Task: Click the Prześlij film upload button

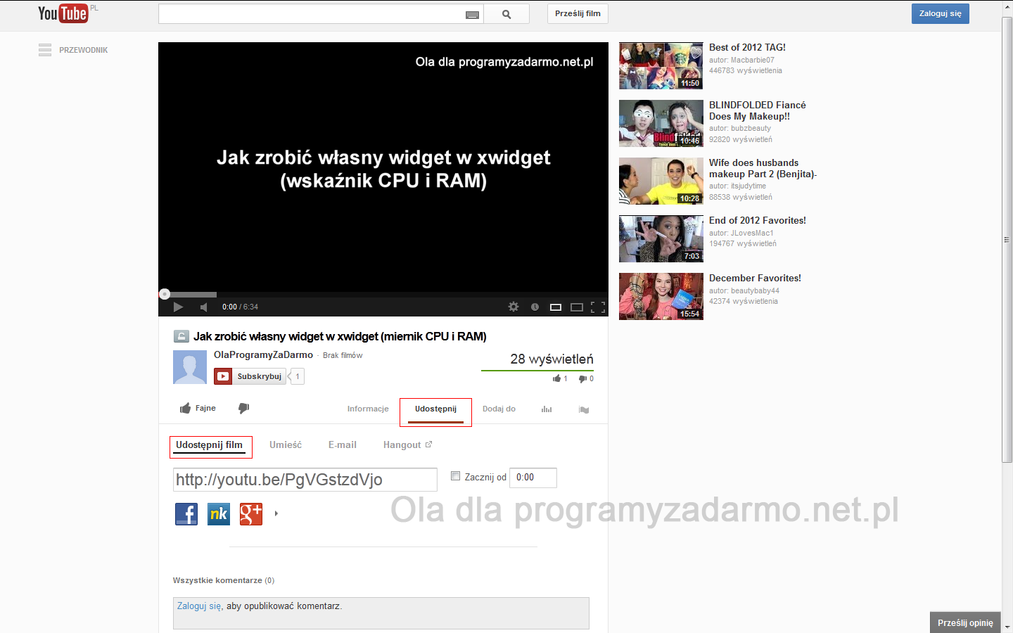Action: (x=578, y=14)
